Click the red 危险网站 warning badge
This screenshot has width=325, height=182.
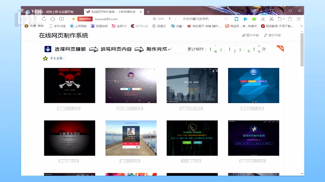85,19
